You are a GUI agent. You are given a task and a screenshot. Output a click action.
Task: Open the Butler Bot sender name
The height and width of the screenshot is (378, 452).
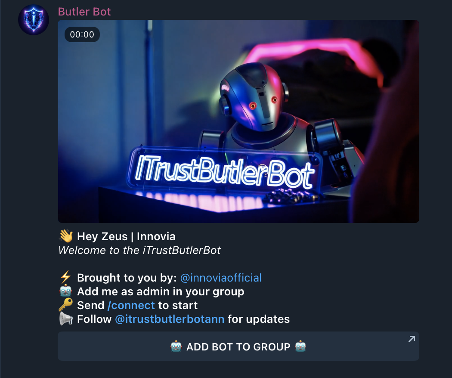(x=84, y=12)
